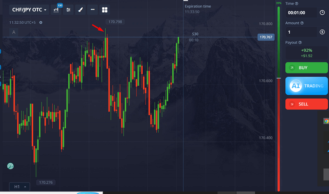The image size is (329, 194).
Task: Open the indicators settings sliders icon
Action: (68, 9)
